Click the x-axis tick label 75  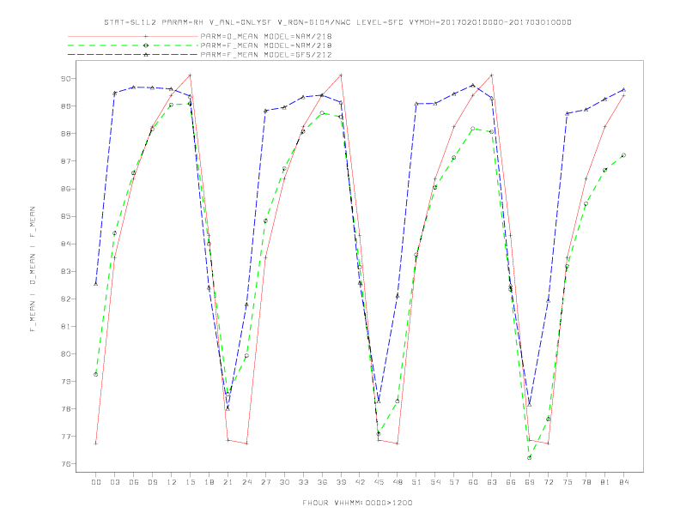[568, 482]
